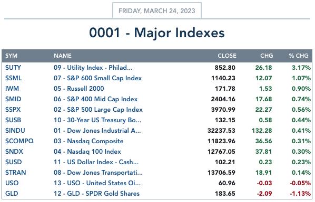Viewport: 315px width, 202px height.
Task: Open the $INDU symbol link
Action: tap(15, 131)
